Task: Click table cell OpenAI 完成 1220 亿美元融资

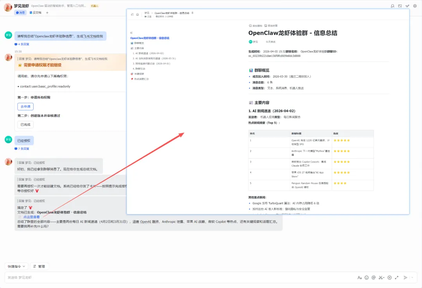Action: pyautogui.click(x=311, y=142)
